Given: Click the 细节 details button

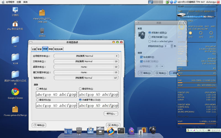Looking at the screenshot, I should [111, 114].
